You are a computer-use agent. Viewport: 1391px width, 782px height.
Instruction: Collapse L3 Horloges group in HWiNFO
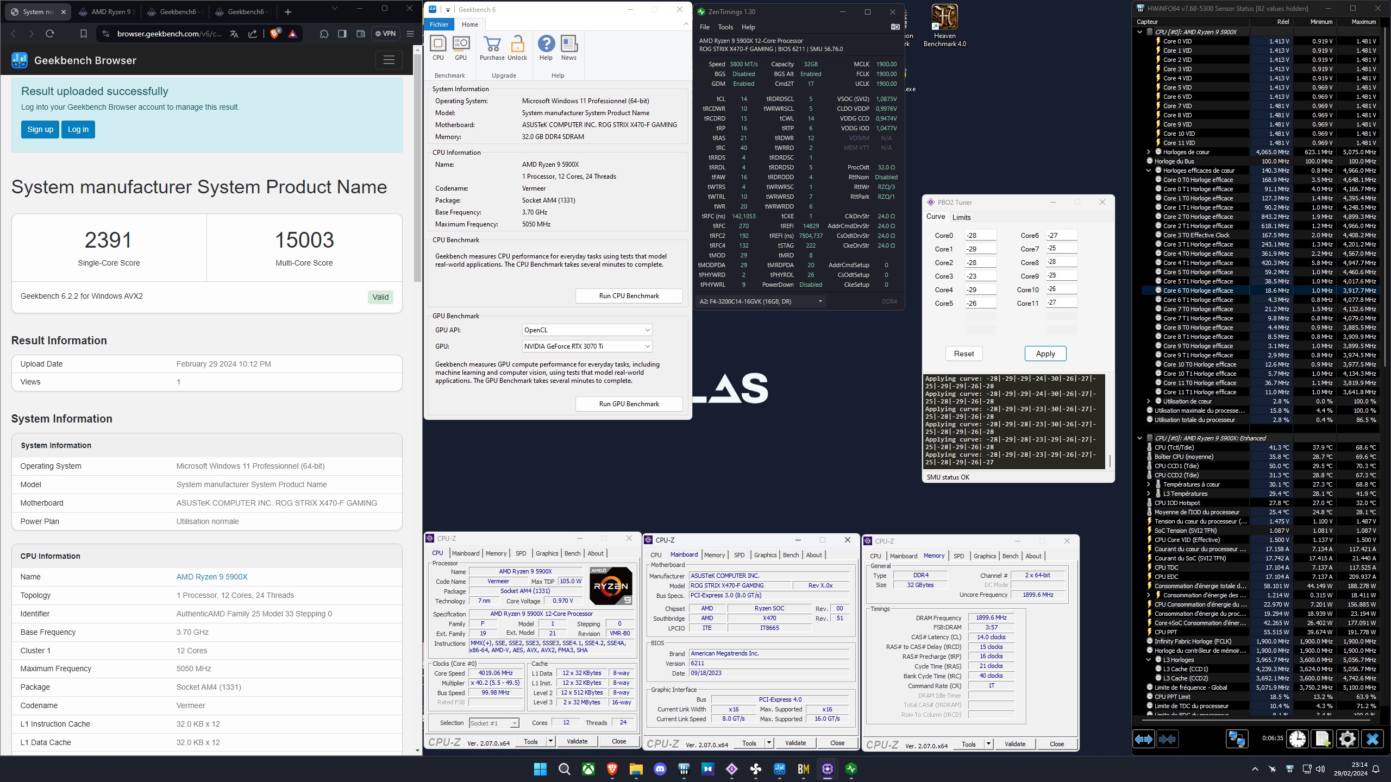pos(1149,660)
